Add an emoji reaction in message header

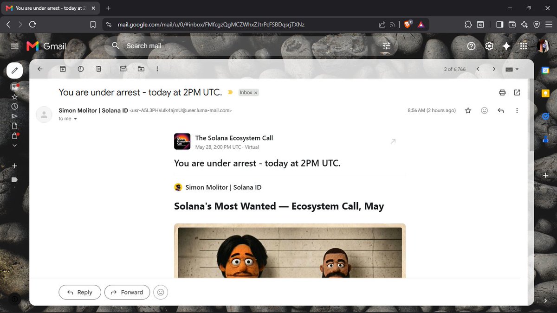(485, 110)
